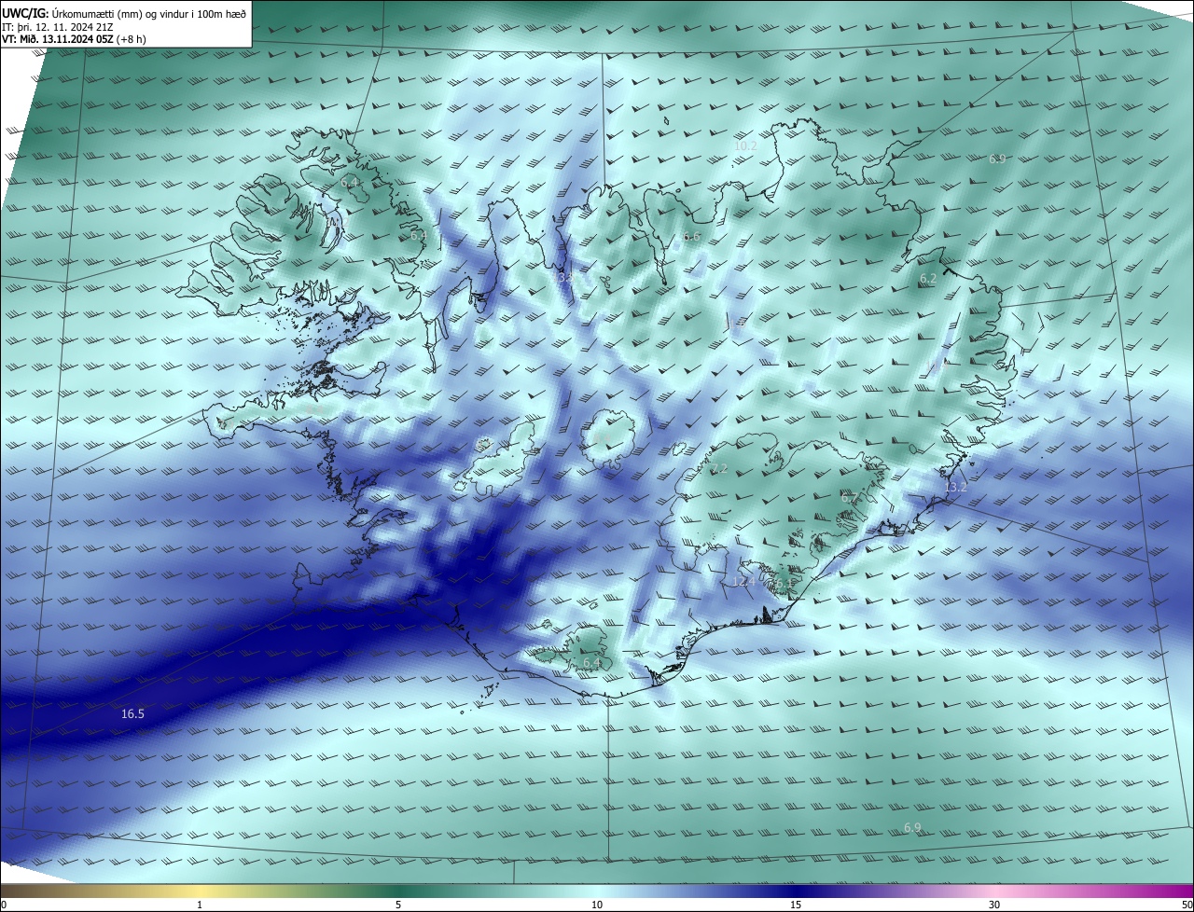Click the legend tick label "15"
Image resolution: width=1194 pixels, height=912 pixels.
tap(796, 905)
